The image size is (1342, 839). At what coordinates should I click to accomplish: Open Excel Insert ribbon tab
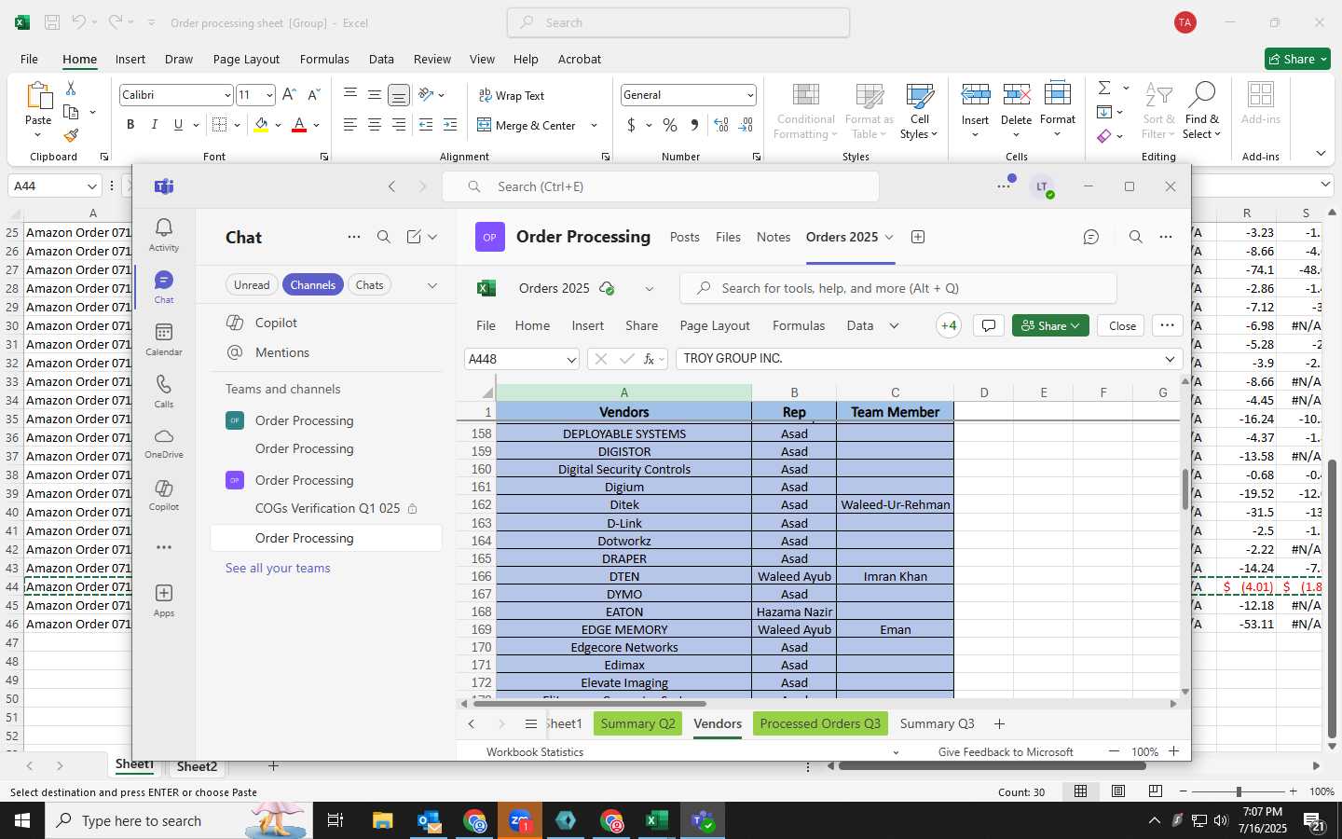point(130,59)
